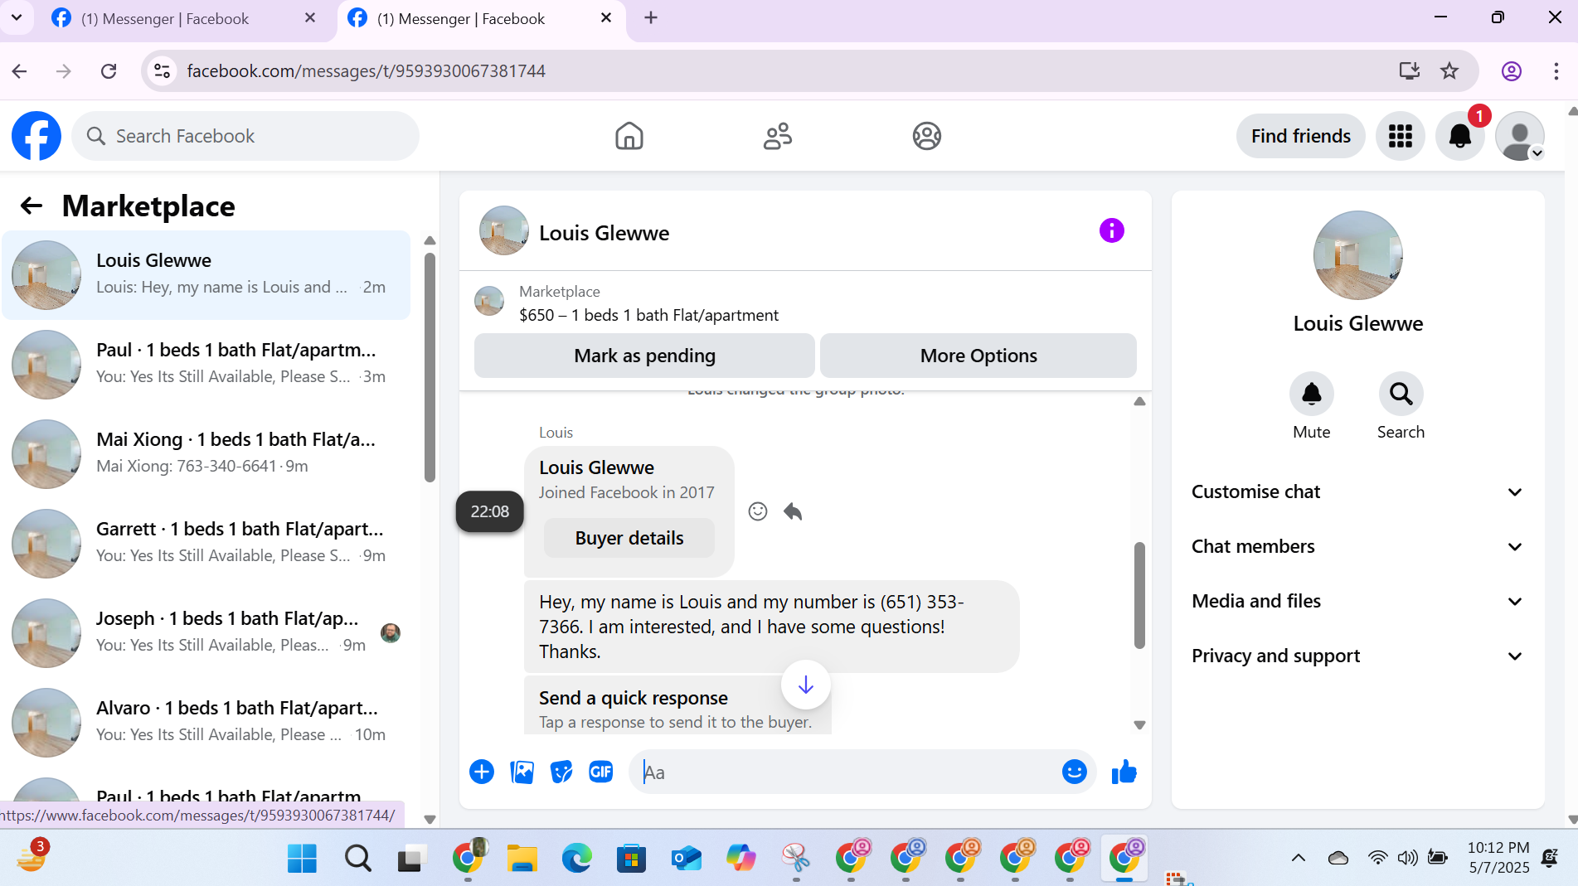The width and height of the screenshot is (1578, 886).
Task: Click More Options for the listing
Action: coord(978,356)
